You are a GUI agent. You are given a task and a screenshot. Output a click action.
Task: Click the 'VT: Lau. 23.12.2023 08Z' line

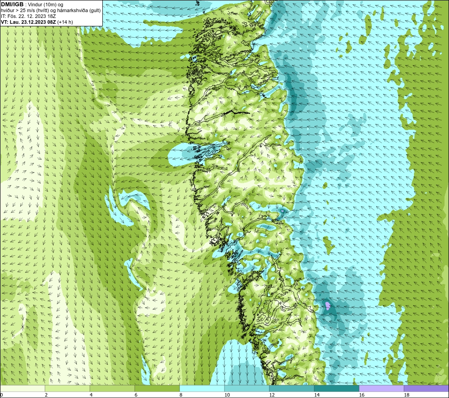pos(29,22)
